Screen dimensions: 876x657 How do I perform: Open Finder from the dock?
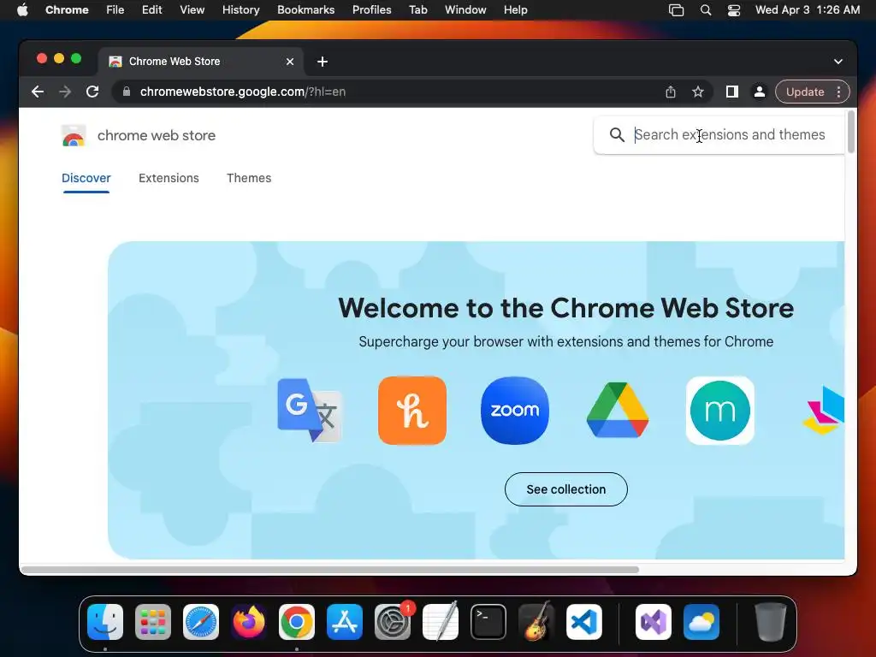(x=105, y=622)
